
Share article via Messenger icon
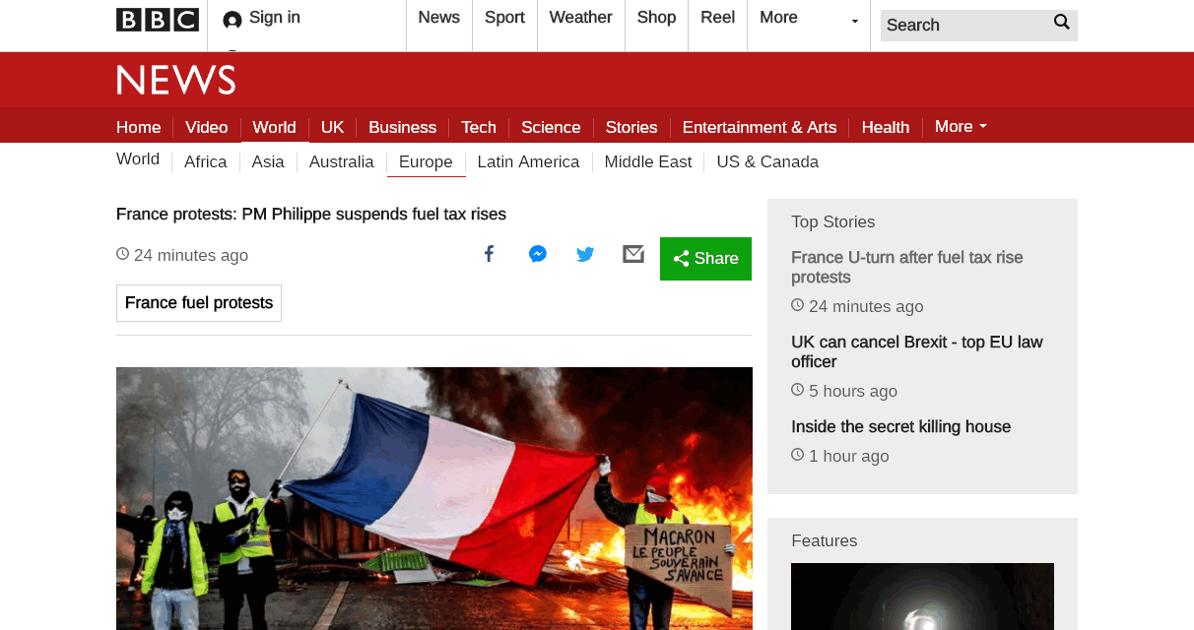pos(538,255)
